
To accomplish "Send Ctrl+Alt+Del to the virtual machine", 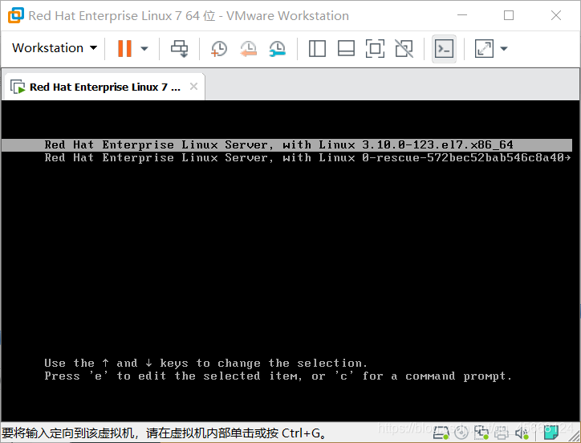I will click(179, 49).
